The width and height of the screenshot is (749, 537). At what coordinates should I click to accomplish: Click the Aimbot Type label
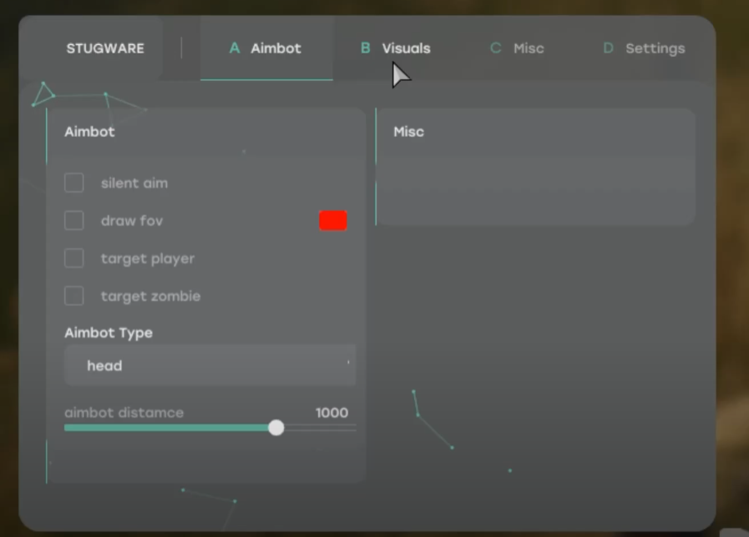pyautogui.click(x=109, y=333)
